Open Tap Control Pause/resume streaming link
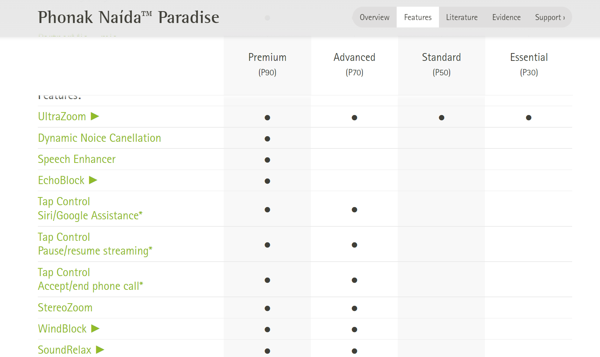600x357 pixels. pos(95,244)
